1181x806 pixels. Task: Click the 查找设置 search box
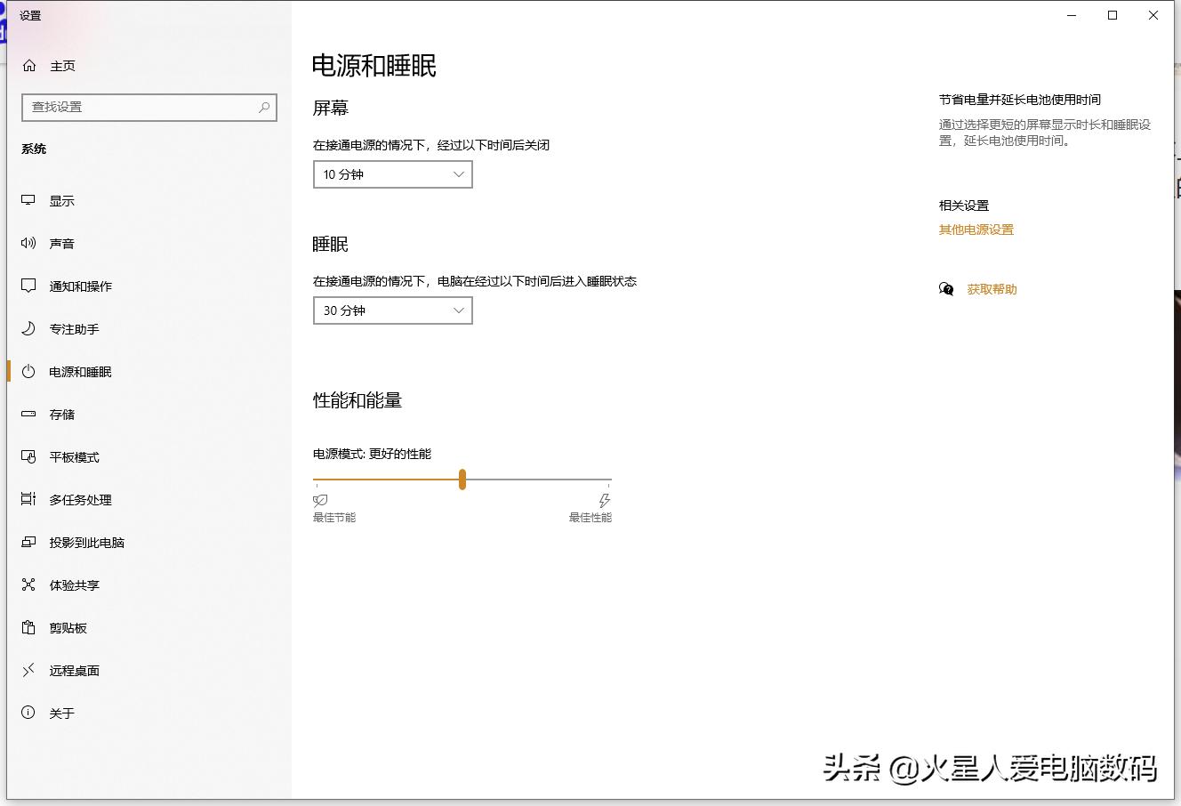149,107
